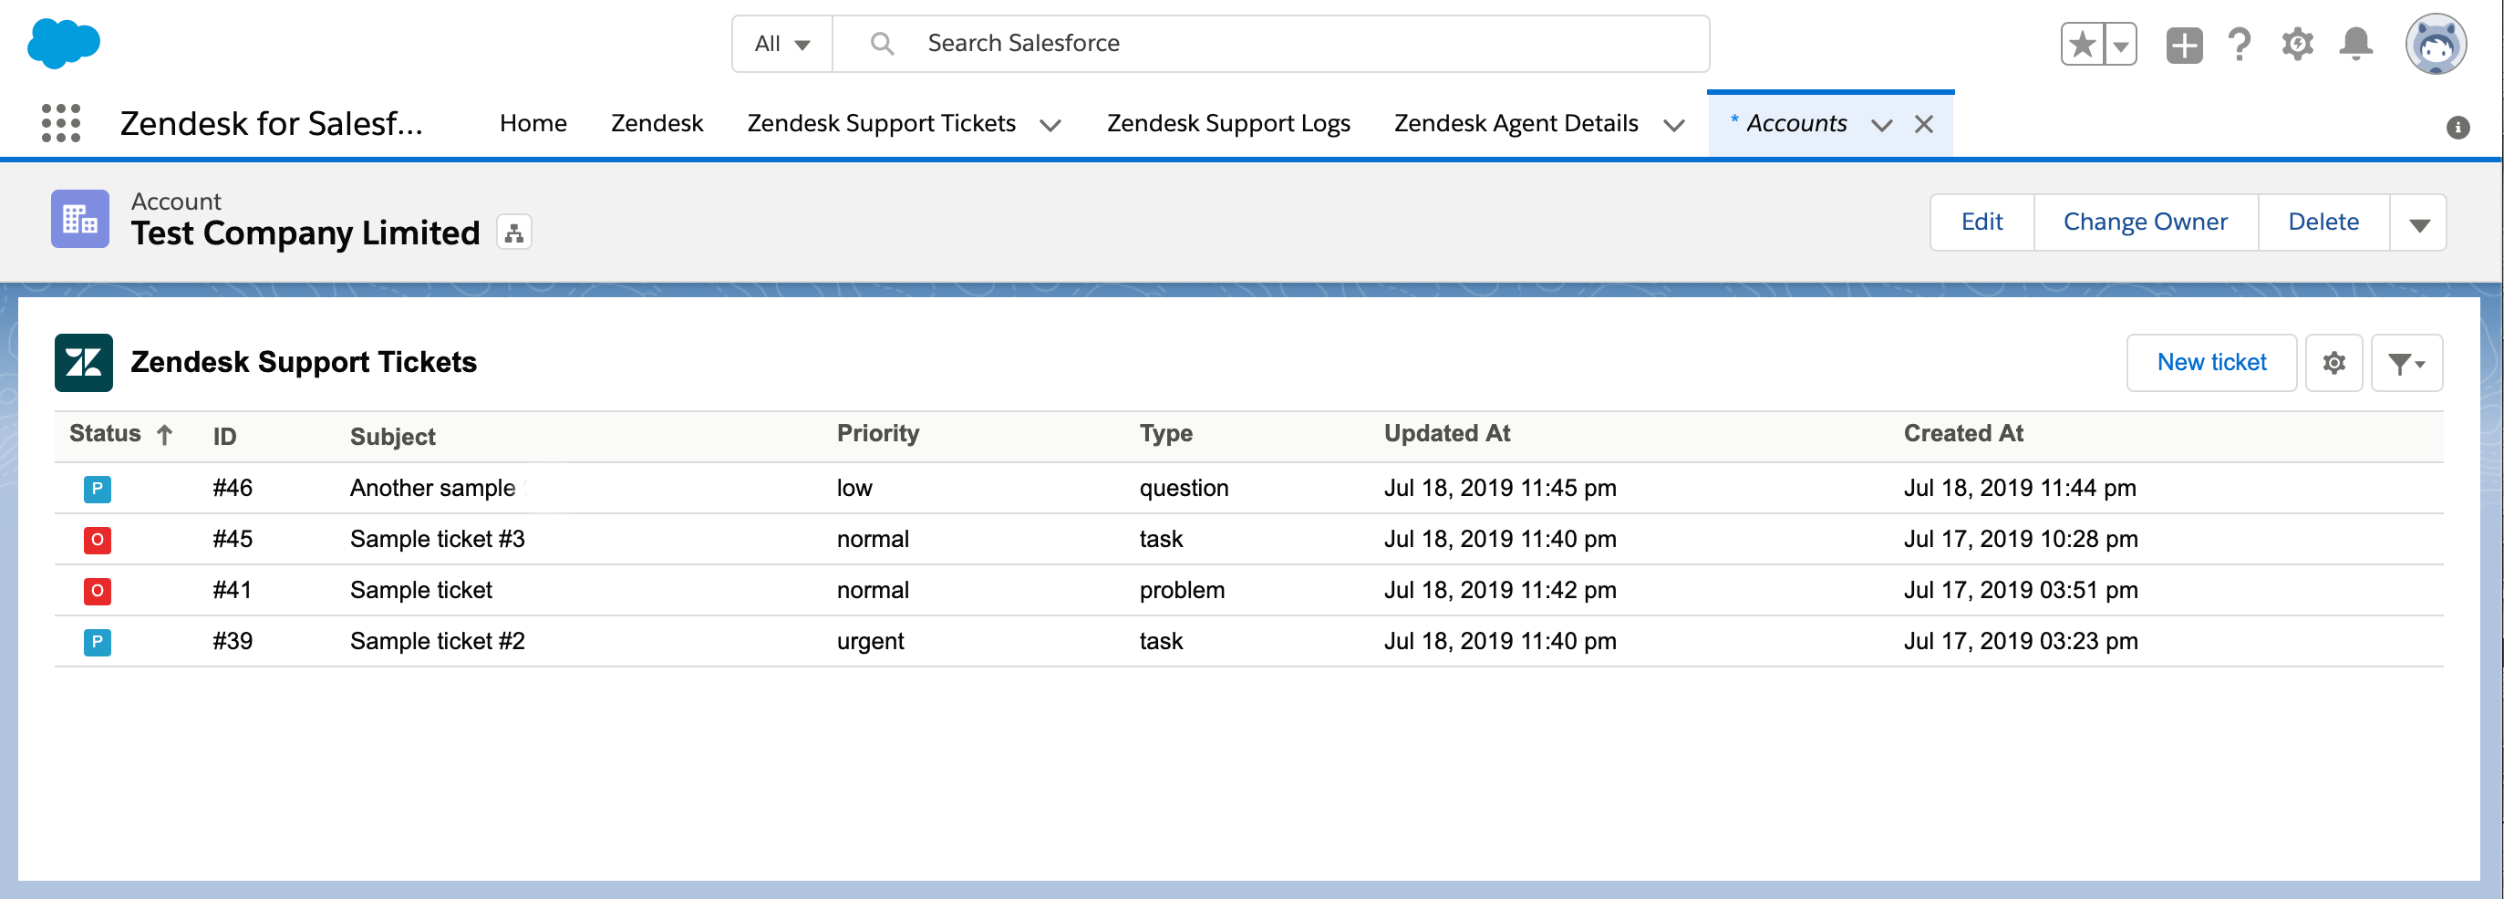Toggle the Status column sort arrow
Screen dimensions: 2504x899
[x=164, y=434]
